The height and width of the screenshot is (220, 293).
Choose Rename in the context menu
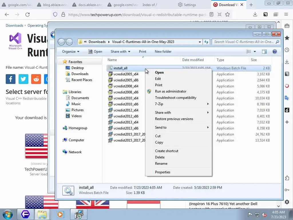coord(161,164)
